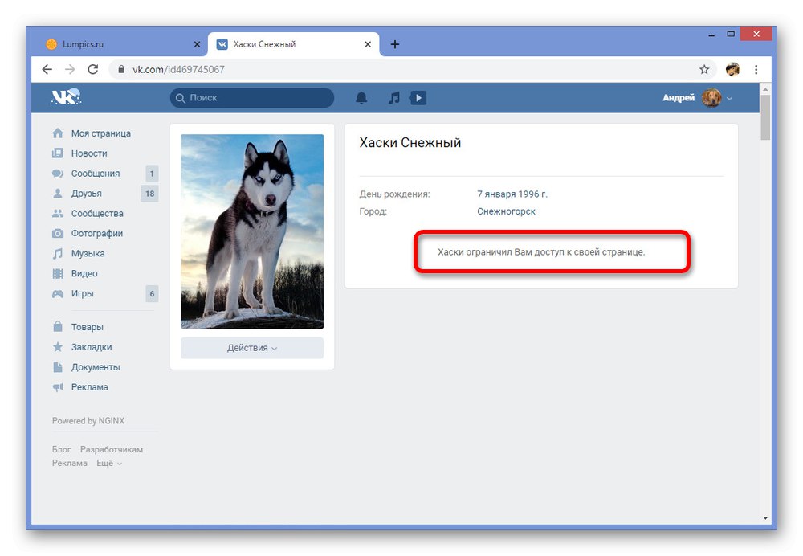Viewport: 803px width, 556px height.
Task: Open Chrome profile avatar icon
Action: pos(733,69)
